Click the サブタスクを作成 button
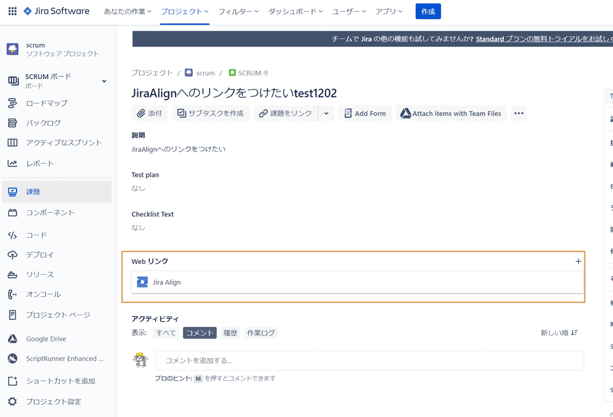This screenshot has height=417, width=613. click(211, 113)
